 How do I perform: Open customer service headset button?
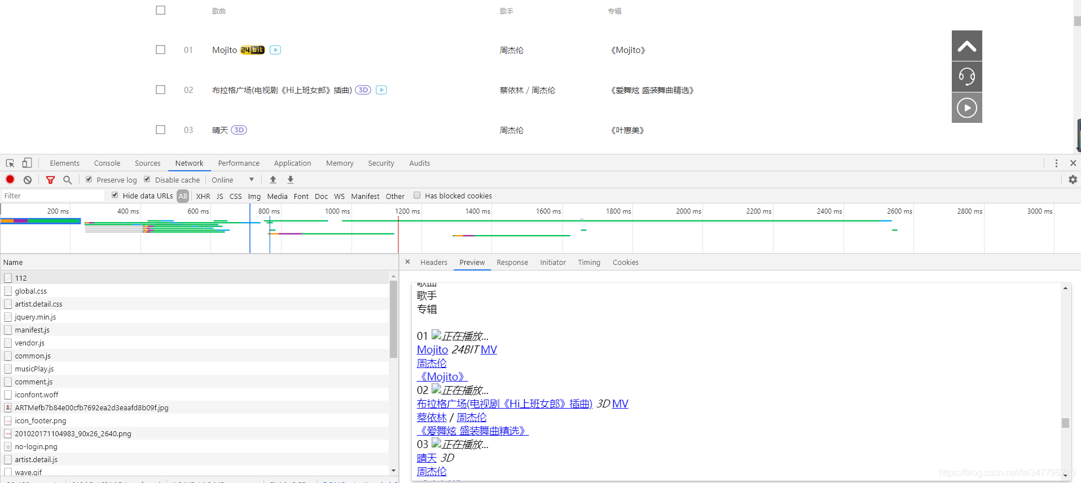pos(967,77)
